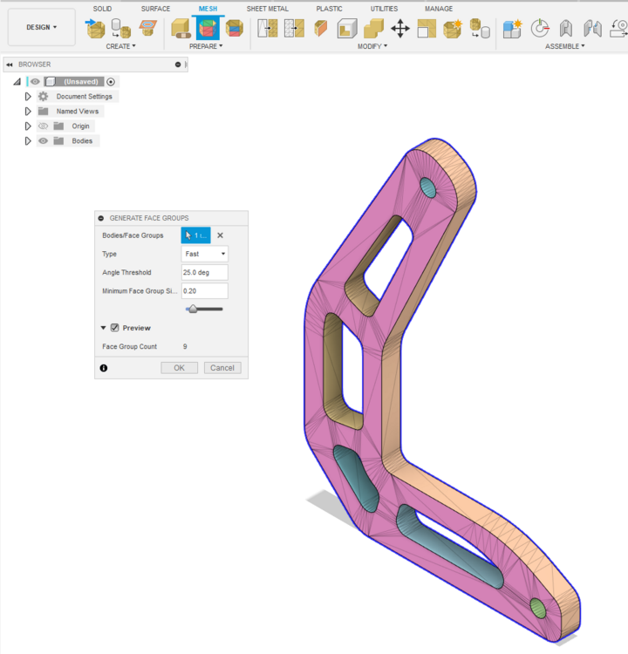Click the Combine Face Groups icon
628x654 pixels.
point(234,29)
